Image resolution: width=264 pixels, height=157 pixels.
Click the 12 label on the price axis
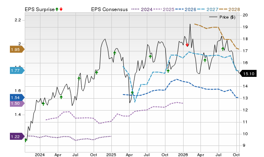pyautogui.click(x=245, y=110)
